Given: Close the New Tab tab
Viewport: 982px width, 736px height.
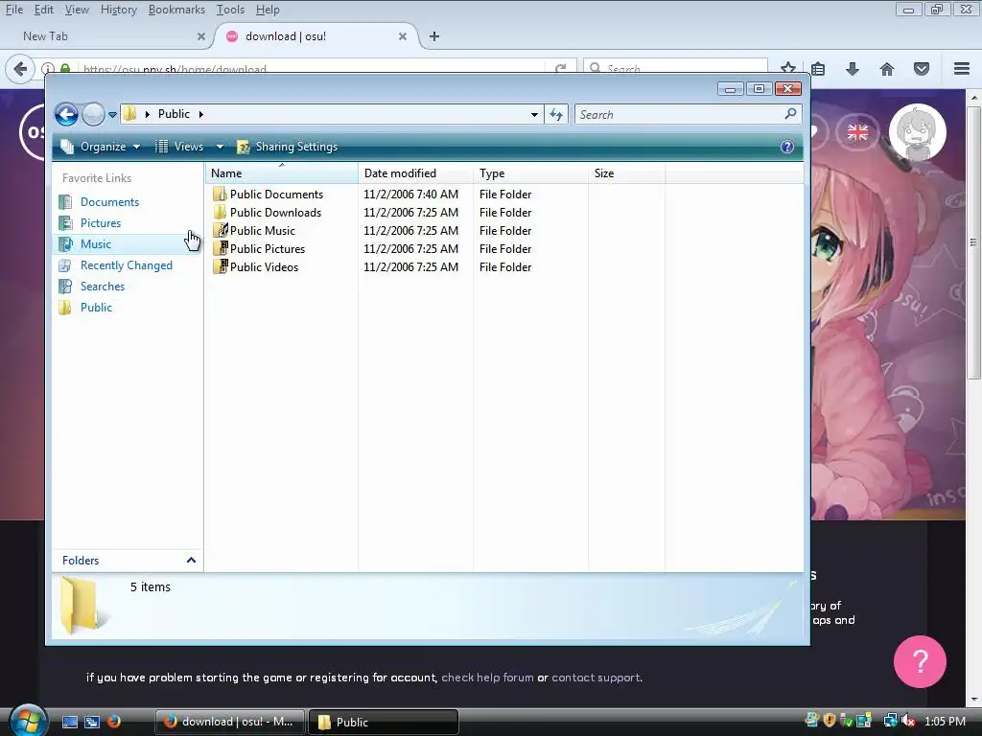Looking at the screenshot, I should coord(201,36).
